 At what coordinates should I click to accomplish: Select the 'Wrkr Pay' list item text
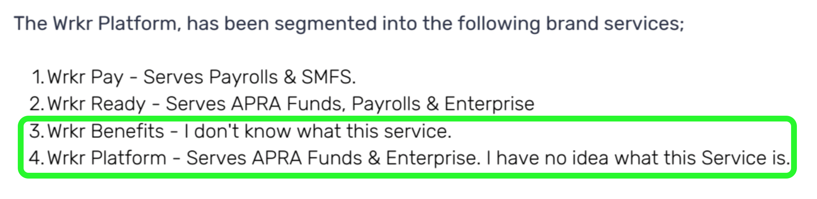(x=85, y=77)
